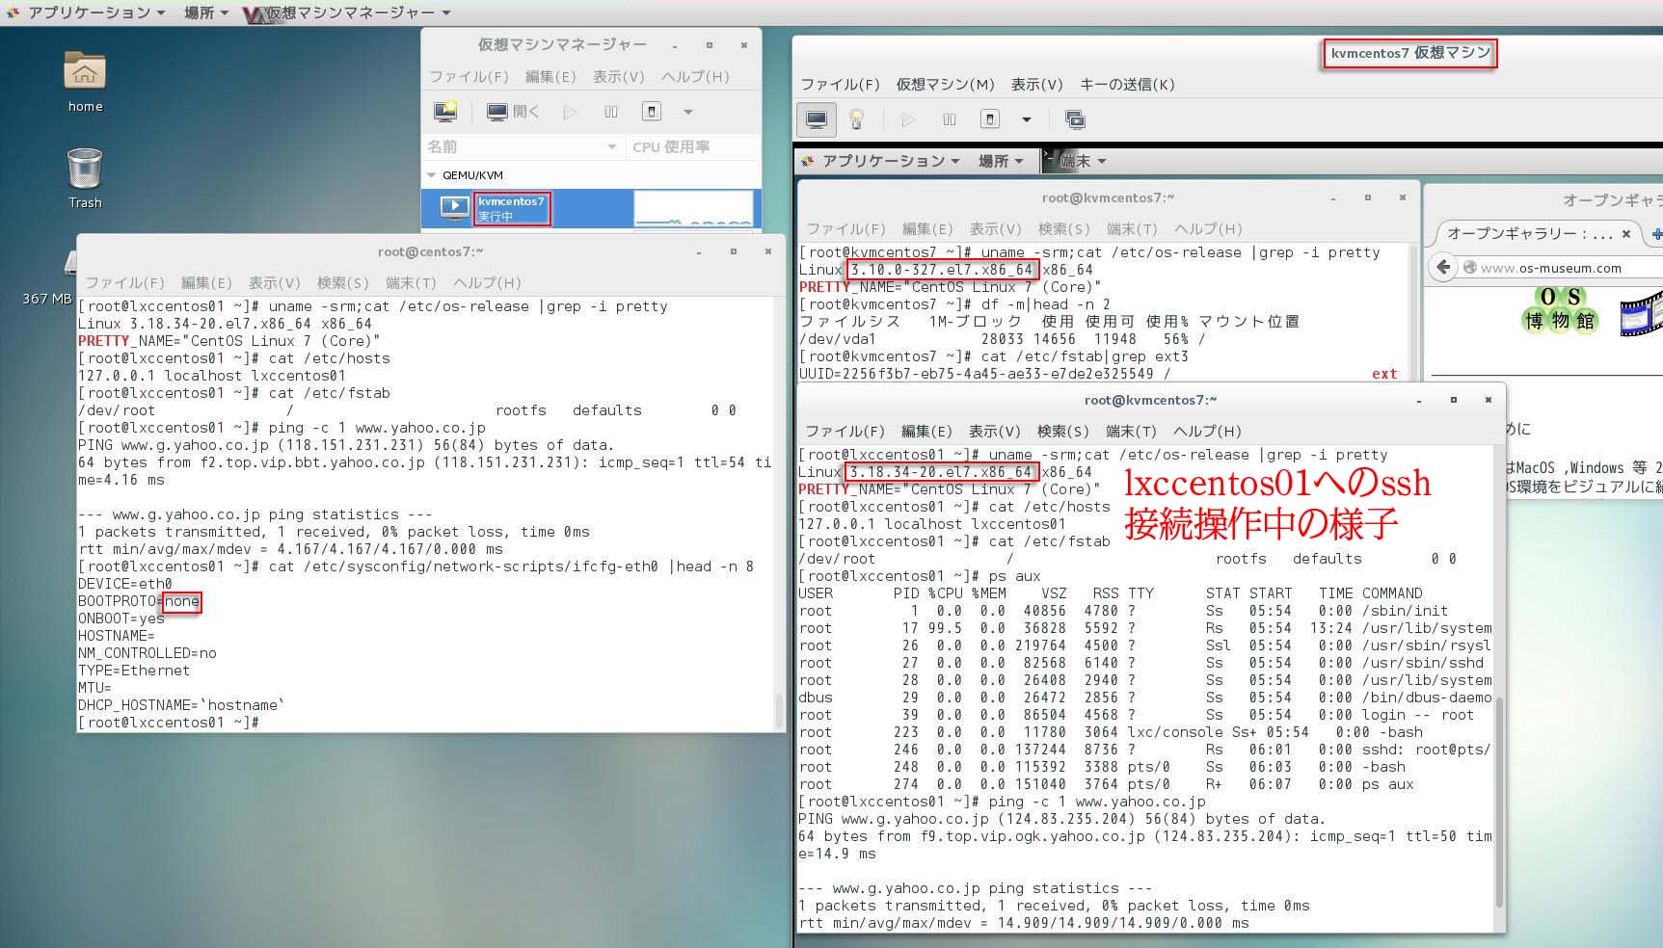Click the shutdown icon in the kvmcentos7 VM window
1663x948 pixels.
pos(989,119)
